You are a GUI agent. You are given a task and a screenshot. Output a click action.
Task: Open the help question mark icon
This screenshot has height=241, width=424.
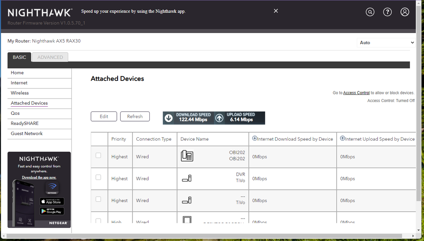[387, 12]
